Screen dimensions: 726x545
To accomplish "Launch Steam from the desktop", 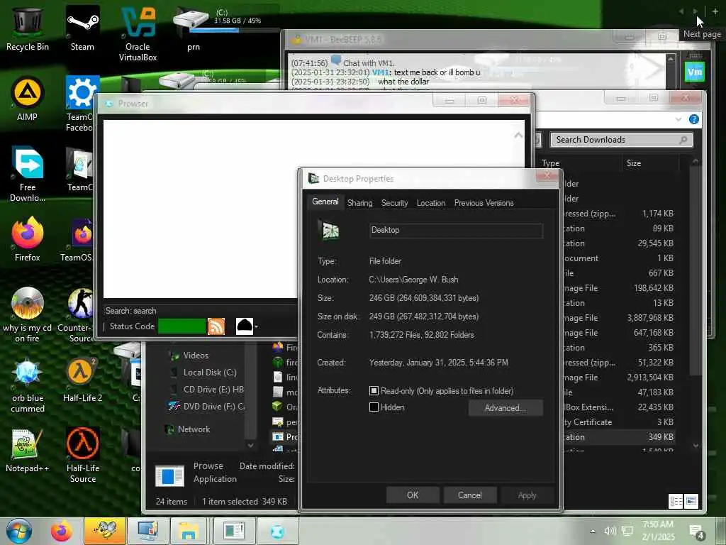I will point(82,28).
